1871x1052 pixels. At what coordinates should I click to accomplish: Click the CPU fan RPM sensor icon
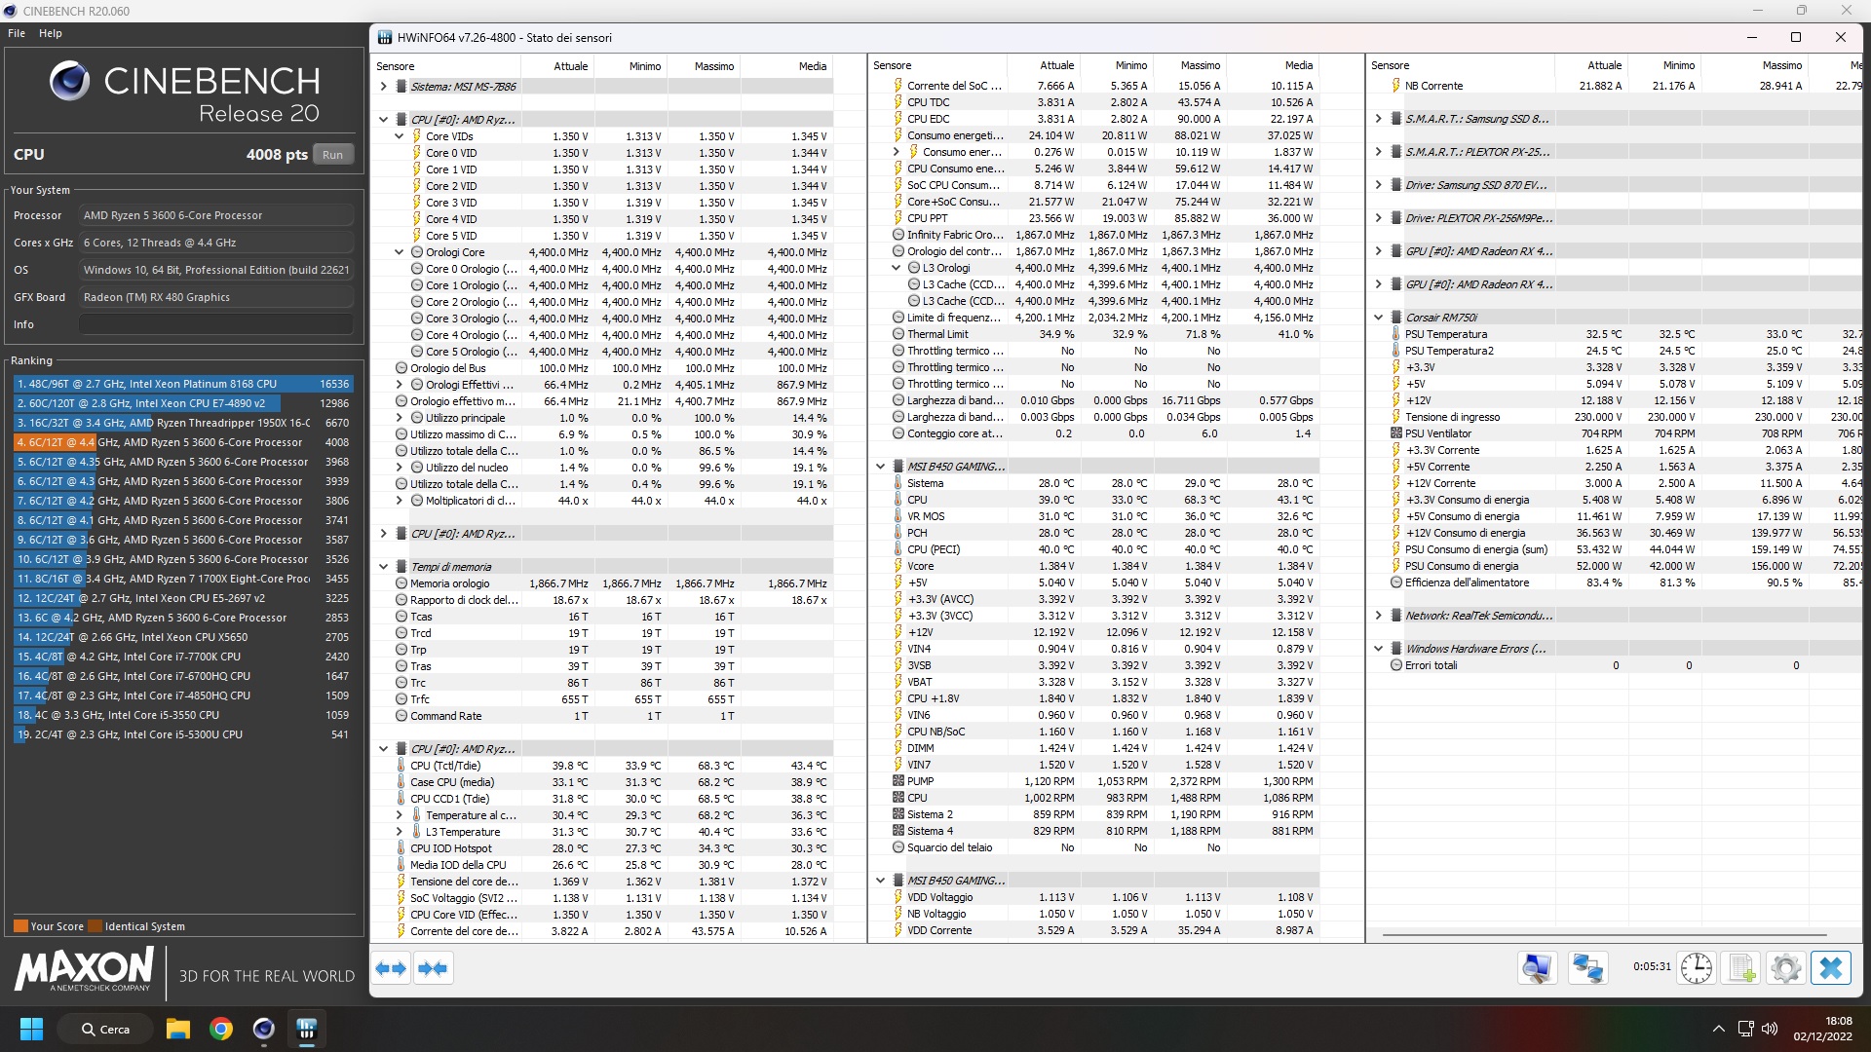(x=898, y=798)
